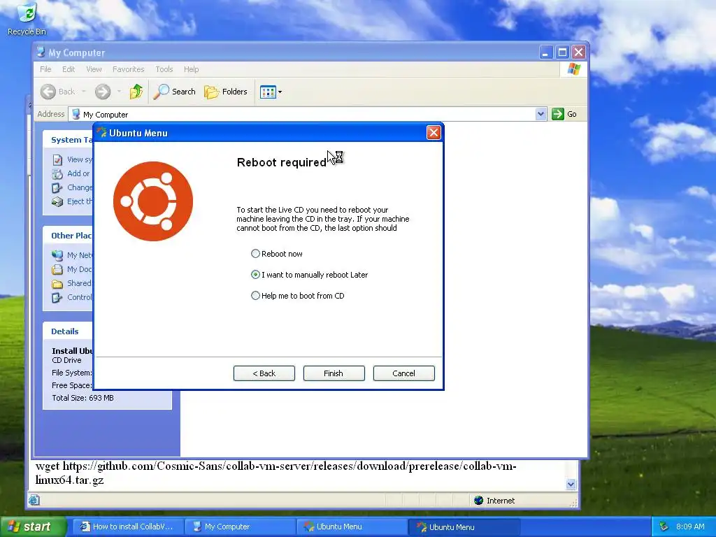
Task: Expand the Back history dropdown arrow
Action: point(84,92)
